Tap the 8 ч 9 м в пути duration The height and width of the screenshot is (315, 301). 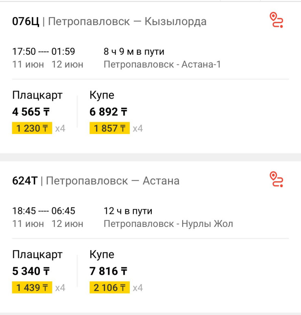tap(134, 52)
